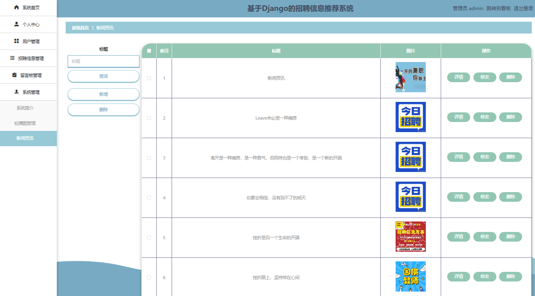Click the grid icon beside 用户管理
535x296 pixels.
coord(17,41)
